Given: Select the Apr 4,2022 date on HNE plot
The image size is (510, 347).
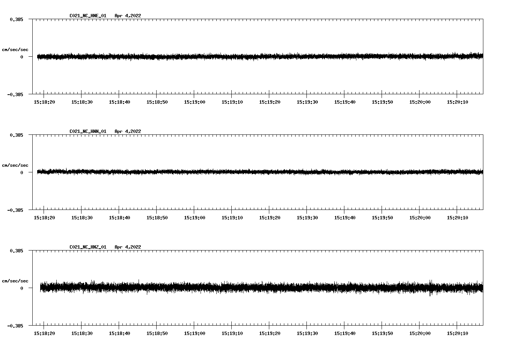Looking at the screenshot, I should (x=128, y=16).
